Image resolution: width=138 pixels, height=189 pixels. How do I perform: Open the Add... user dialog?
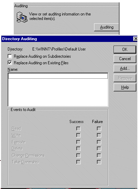point(125,68)
